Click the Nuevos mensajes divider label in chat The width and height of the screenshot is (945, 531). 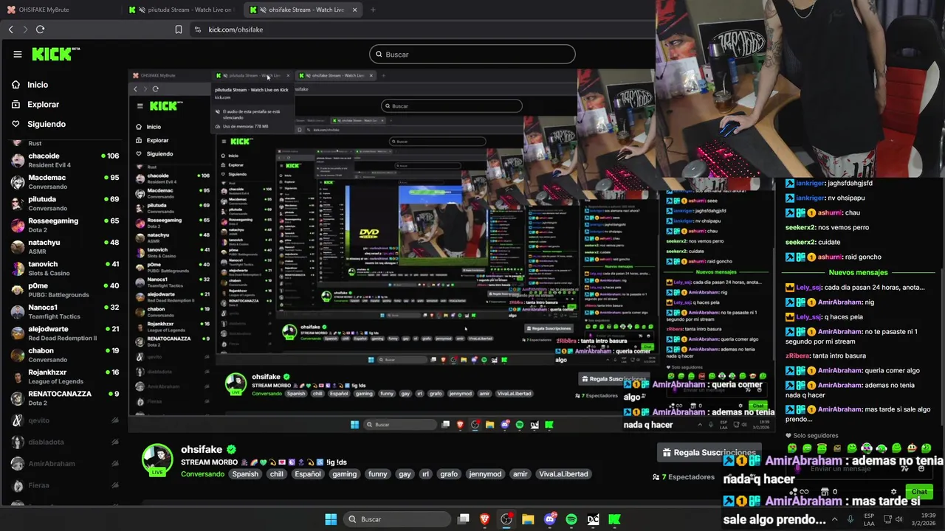858,273
